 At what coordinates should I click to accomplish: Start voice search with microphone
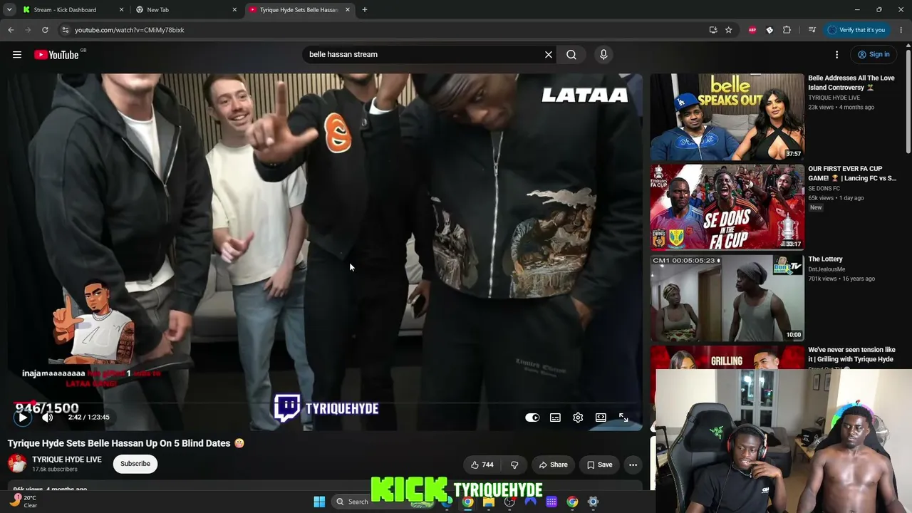603,54
